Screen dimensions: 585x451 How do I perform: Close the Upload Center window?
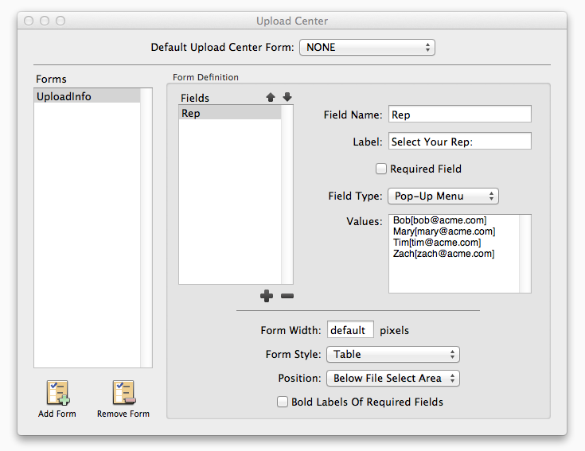tap(29, 21)
